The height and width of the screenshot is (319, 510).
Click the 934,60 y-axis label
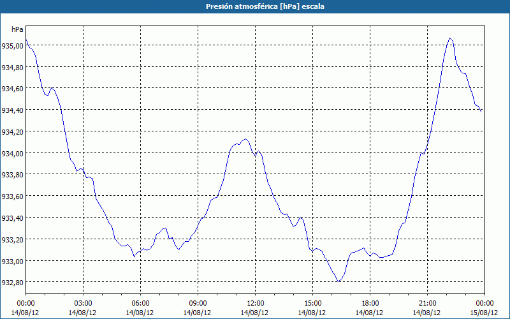12,89
